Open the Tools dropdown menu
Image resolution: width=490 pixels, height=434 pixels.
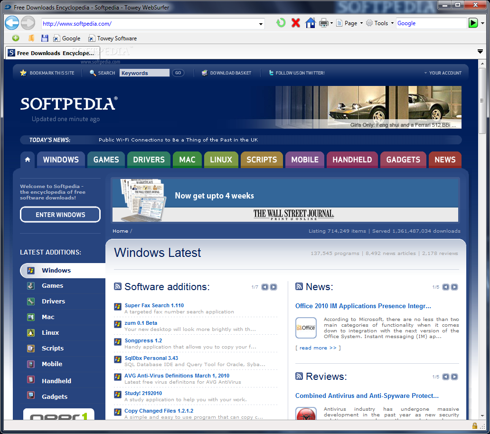380,23
